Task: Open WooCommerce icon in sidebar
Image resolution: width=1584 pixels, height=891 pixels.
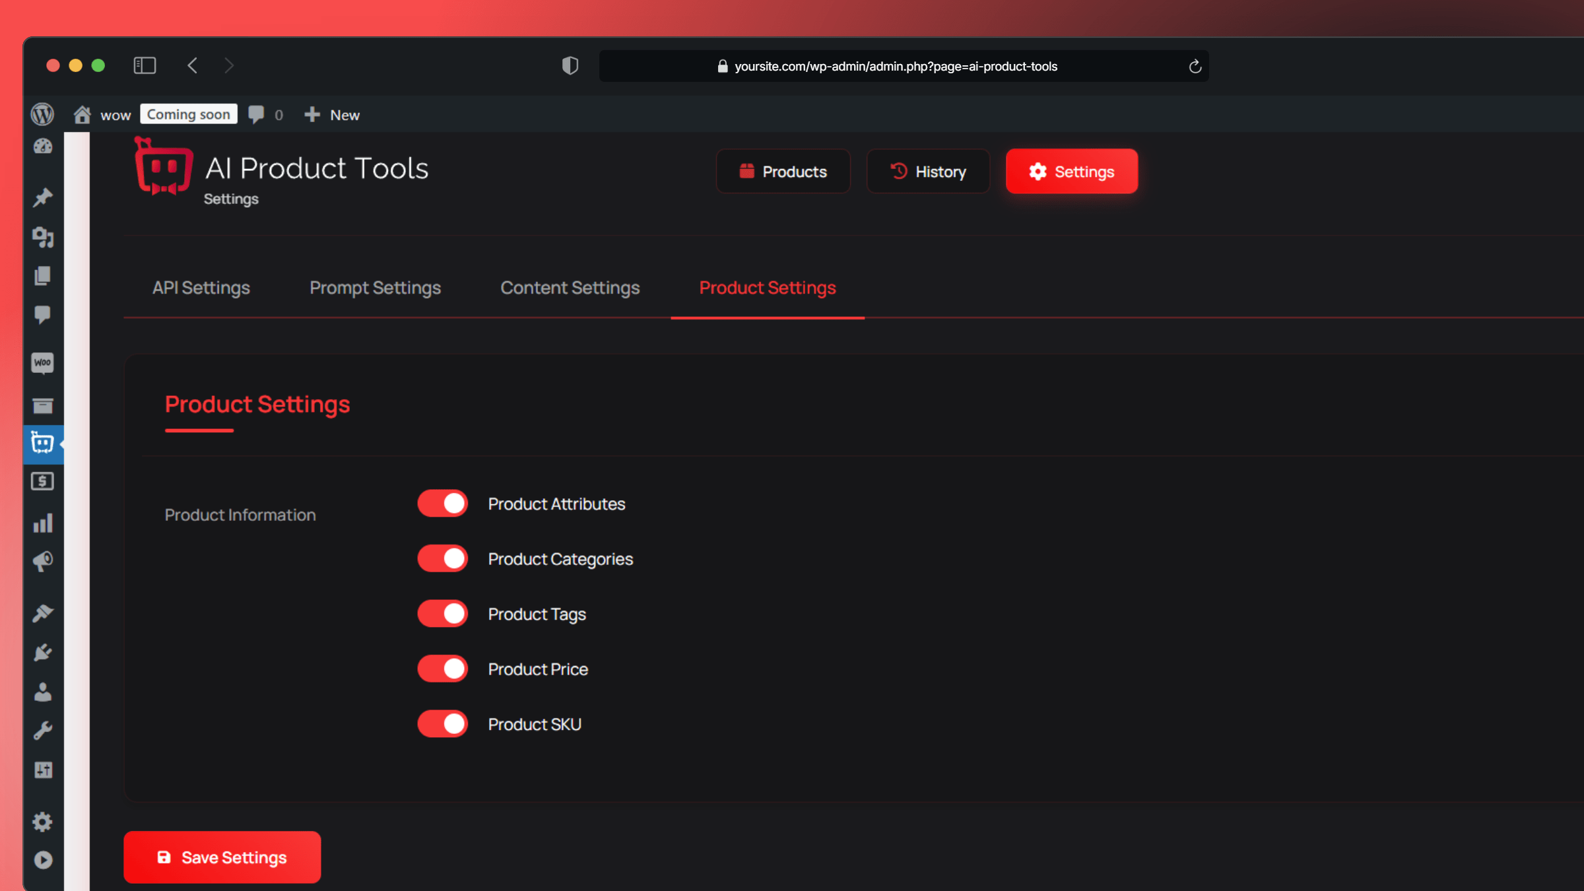Action: (x=43, y=362)
